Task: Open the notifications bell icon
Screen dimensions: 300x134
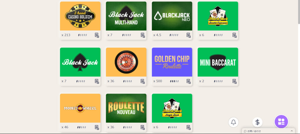Action: pos(233,122)
